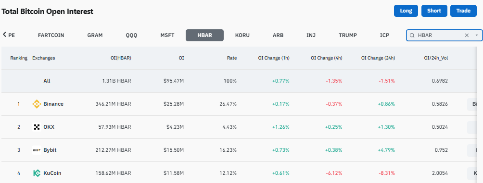Click the KuCoin exchange logo icon
This screenshot has height=183, width=483.
[x=37, y=173]
